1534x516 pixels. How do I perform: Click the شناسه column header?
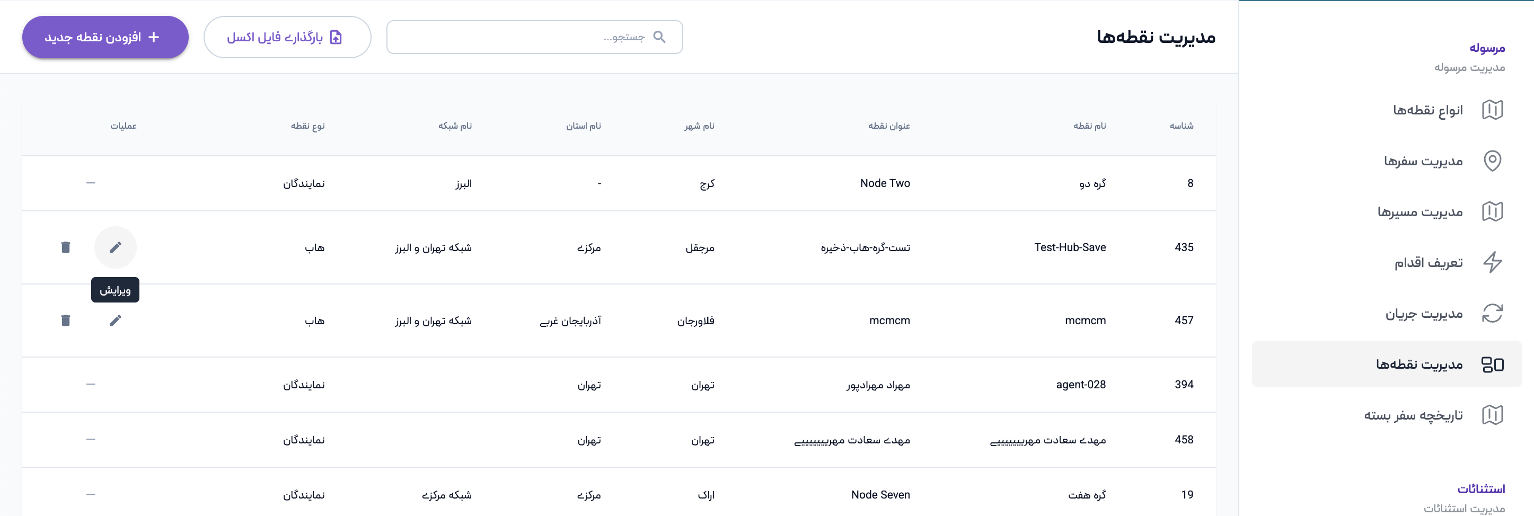1181,126
